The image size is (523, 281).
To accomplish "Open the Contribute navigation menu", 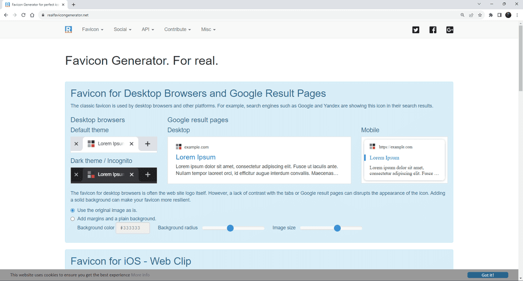I will tap(177, 30).
